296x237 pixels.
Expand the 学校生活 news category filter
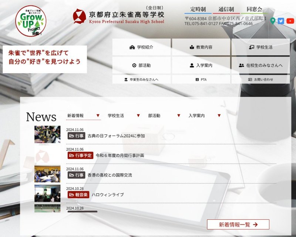(124, 116)
